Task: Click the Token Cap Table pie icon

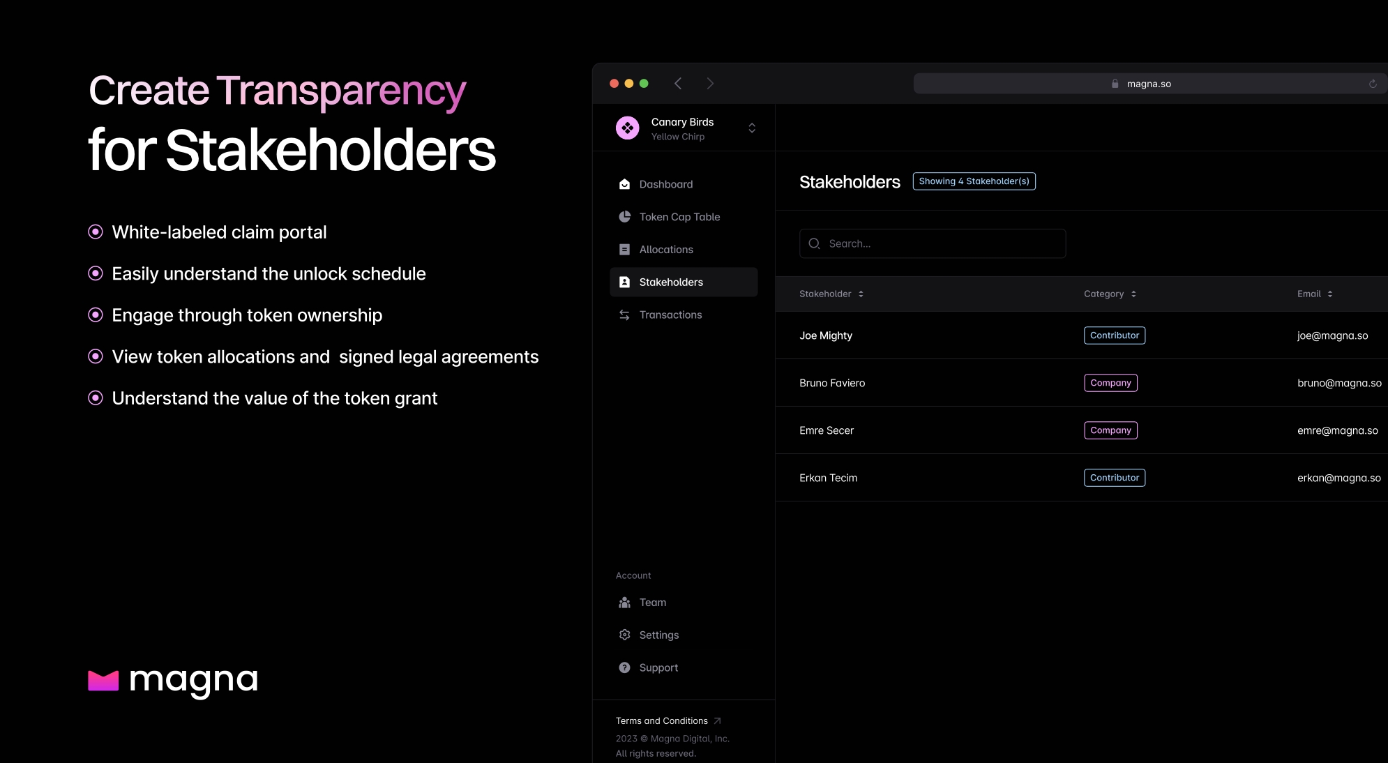Action: pyautogui.click(x=624, y=217)
